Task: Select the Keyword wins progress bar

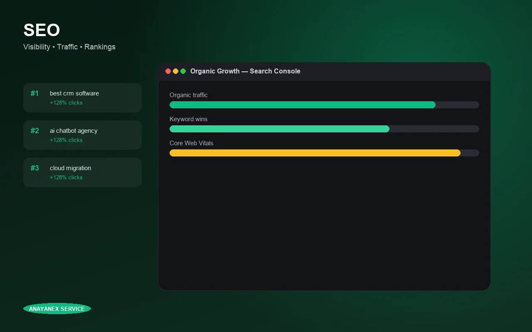Action: point(324,129)
